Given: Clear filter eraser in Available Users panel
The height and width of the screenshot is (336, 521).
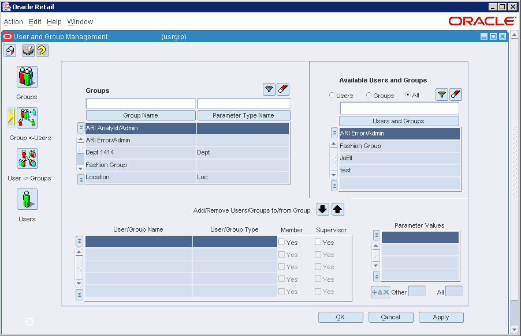Looking at the screenshot, I should click(456, 95).
